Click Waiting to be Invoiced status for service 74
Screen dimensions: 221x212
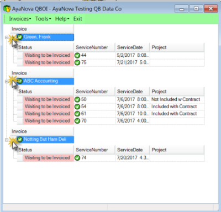pos(49,158)
